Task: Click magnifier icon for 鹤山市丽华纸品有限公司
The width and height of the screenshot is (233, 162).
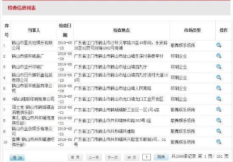Action: pyautogui.click(x=219, y=88)
